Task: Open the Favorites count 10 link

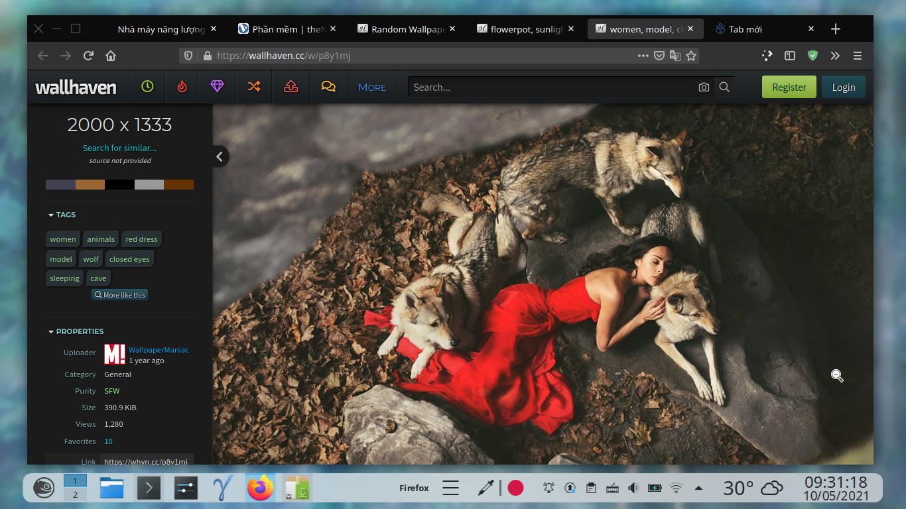Action: pyautogui.click(x=108, y=441)
